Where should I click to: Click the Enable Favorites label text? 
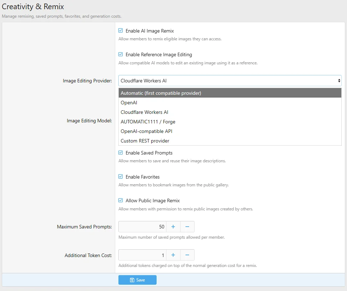click(x=142, y=177)
